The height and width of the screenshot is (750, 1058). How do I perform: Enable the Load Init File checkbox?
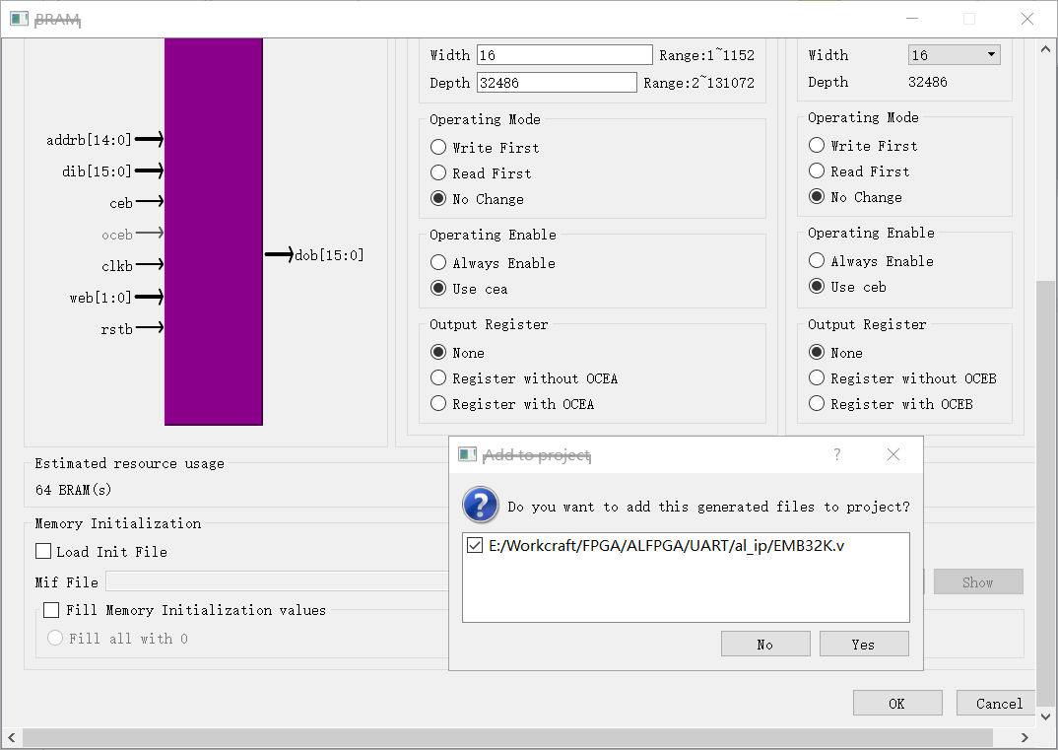pos(43,552)
